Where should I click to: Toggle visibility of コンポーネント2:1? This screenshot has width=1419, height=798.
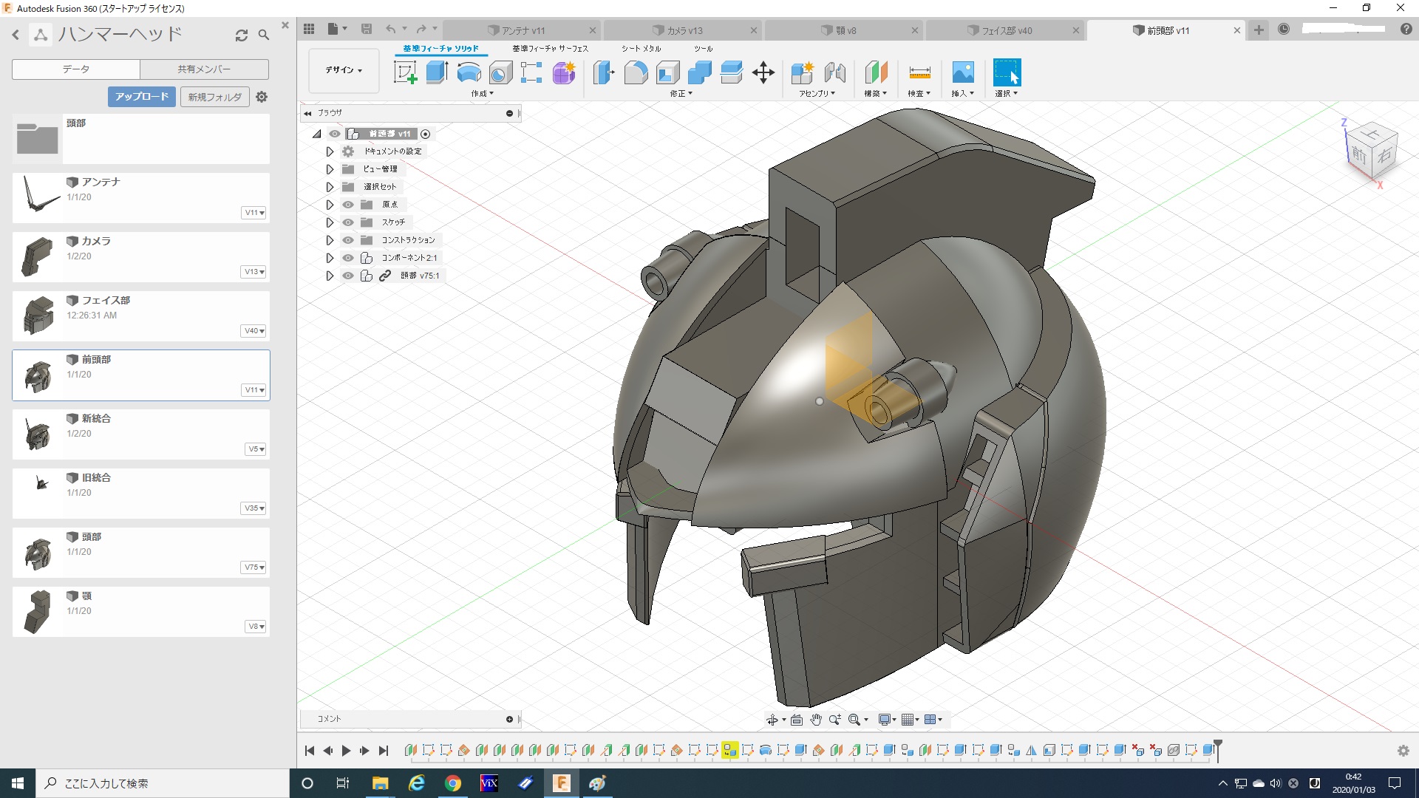[x=348, y=258]
